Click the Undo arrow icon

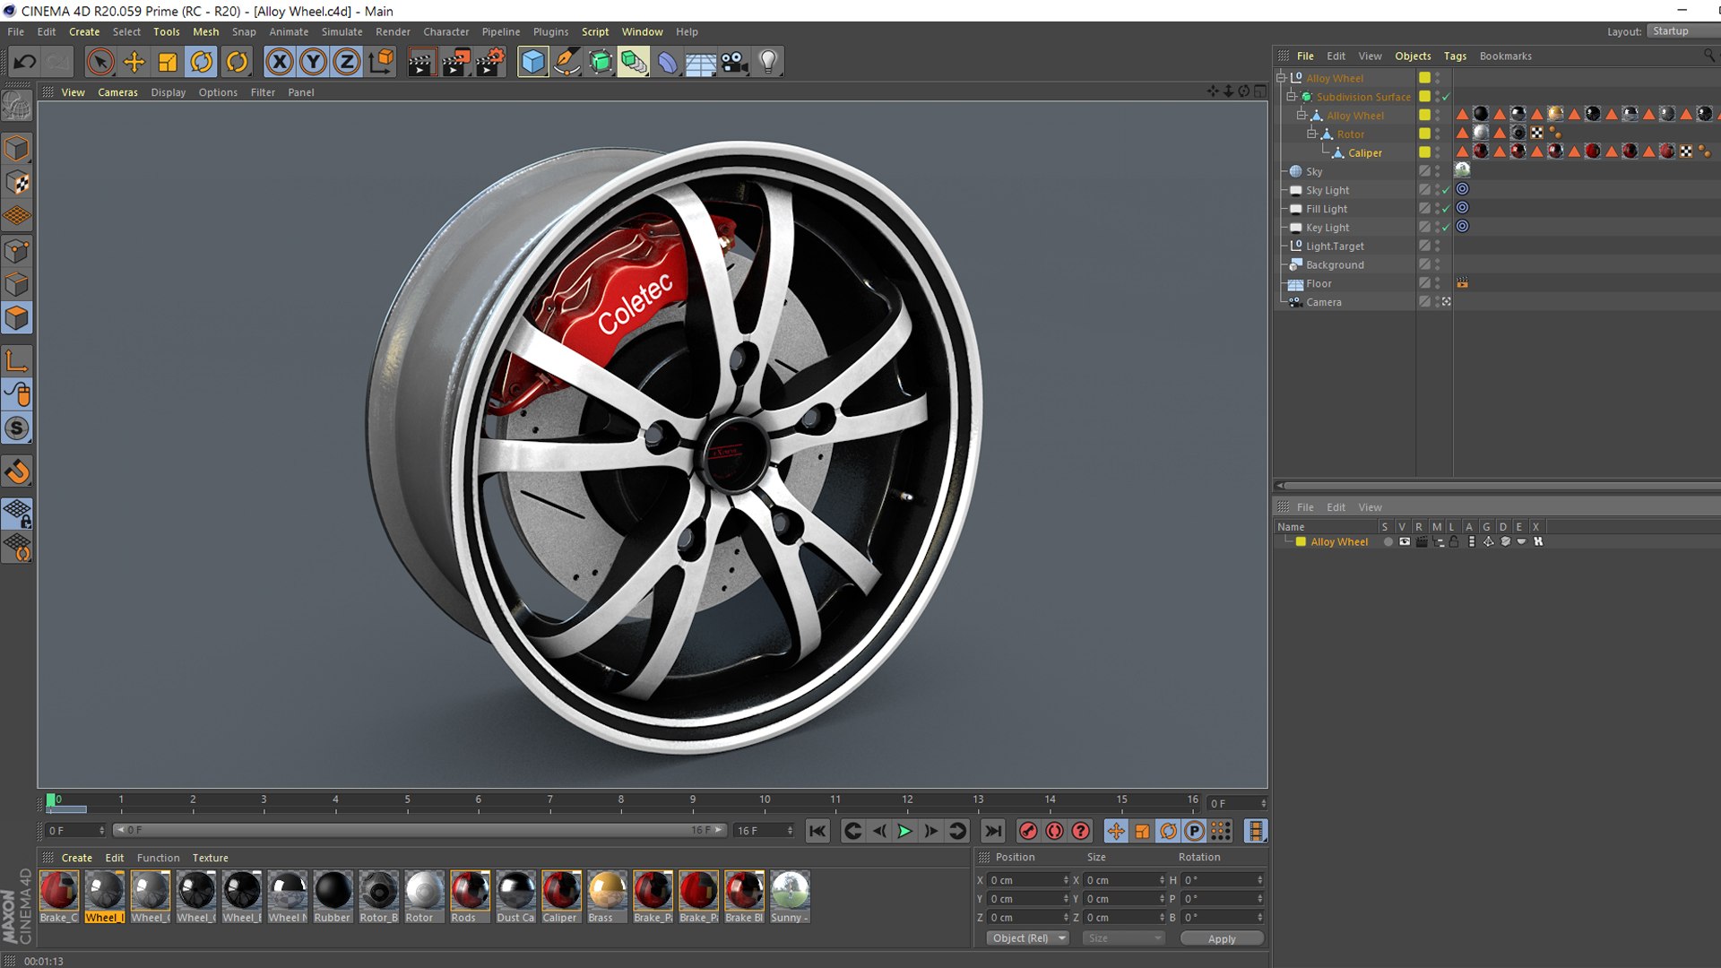24,62
